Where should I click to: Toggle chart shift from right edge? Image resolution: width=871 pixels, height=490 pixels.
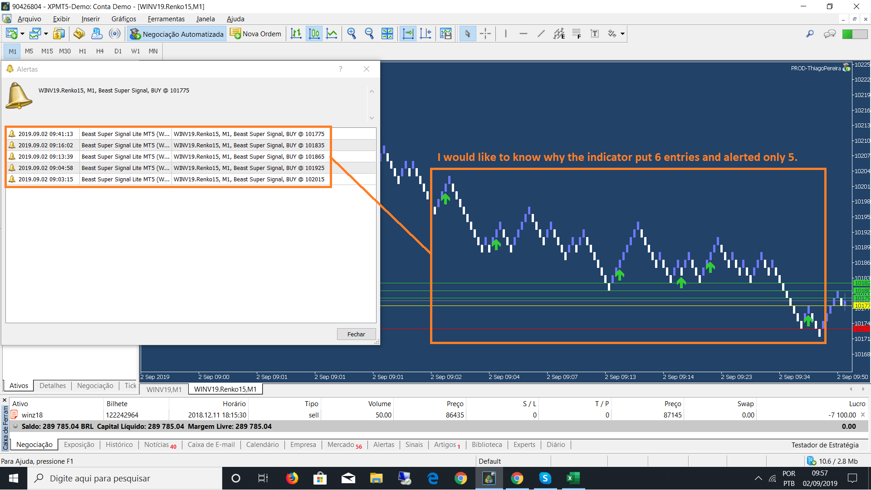pyautogui.click(x=426, y=34)
